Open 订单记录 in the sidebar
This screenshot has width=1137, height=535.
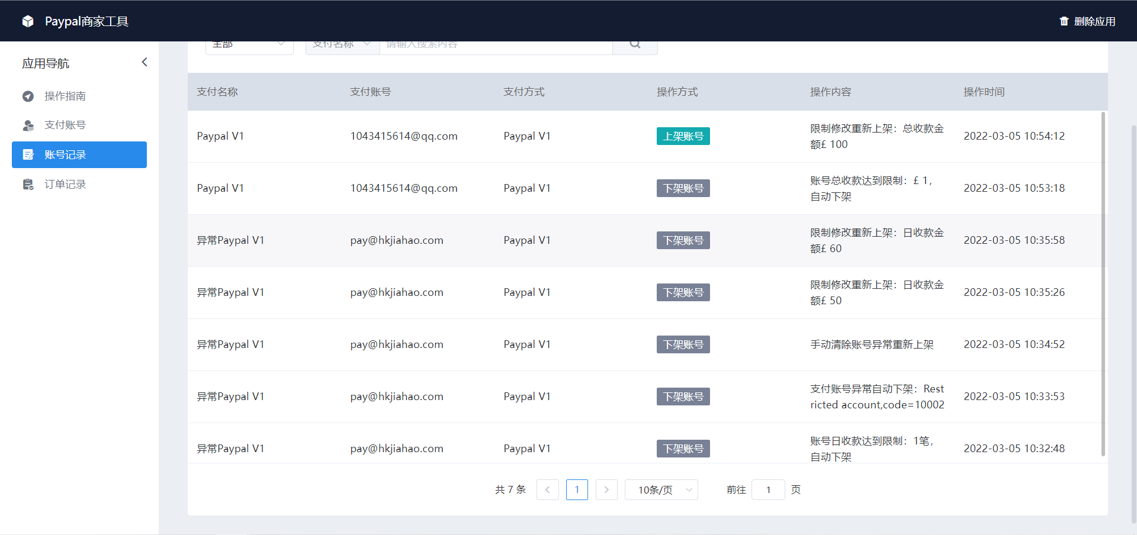point(79,184)
